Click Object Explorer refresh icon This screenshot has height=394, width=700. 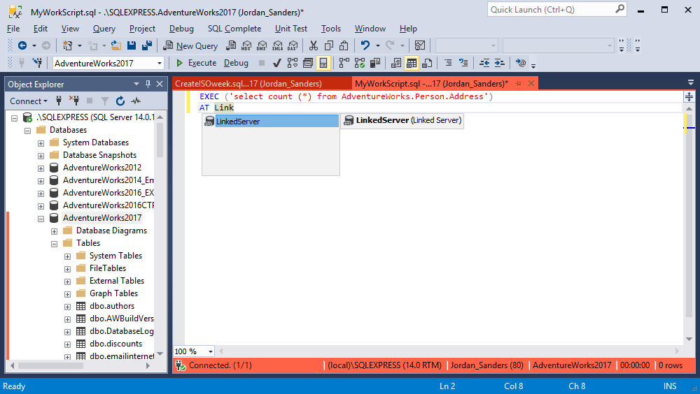tap(120, 101)
